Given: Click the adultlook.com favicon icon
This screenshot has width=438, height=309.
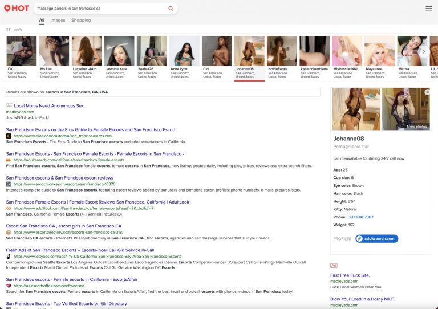Looking at the screenshot, I should pyautogui.click(x=9, y=208).
